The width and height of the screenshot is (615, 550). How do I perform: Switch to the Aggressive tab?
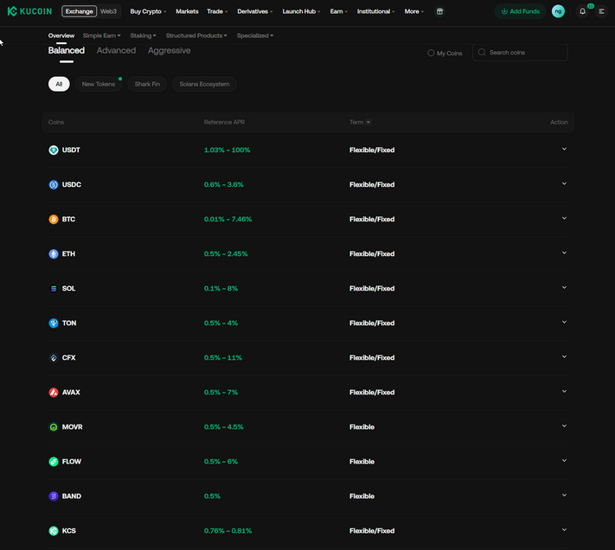169,50
